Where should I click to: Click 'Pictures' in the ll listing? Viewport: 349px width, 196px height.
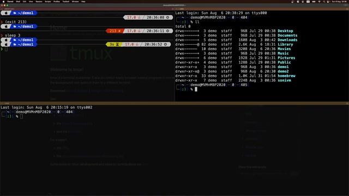(x=286, y=58)
